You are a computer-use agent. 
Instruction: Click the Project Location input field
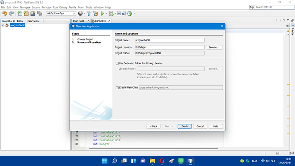pyautogui.click(x=170, y=47)
